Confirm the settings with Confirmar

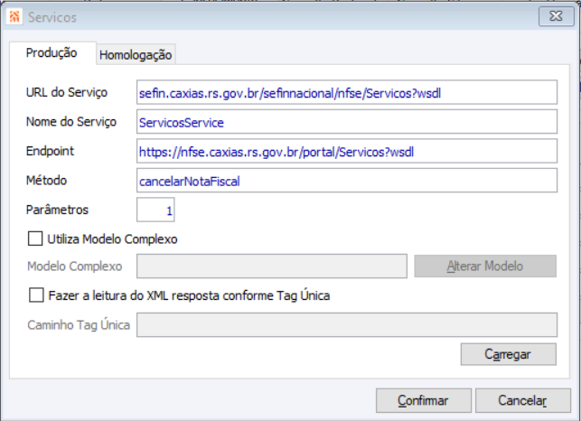click(x=423, y=399)
